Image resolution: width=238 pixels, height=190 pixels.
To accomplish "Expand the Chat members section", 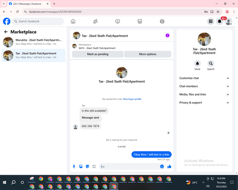I will pyautogui.click(x=204, y=86).
